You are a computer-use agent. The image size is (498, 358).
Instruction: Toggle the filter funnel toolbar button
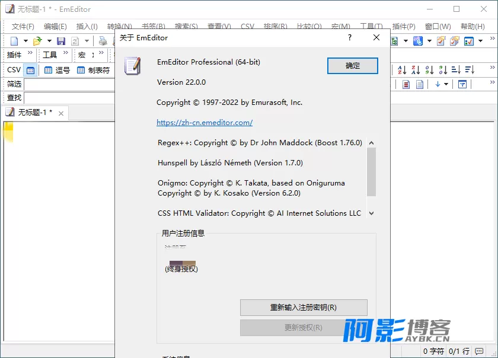click(462, 84)
